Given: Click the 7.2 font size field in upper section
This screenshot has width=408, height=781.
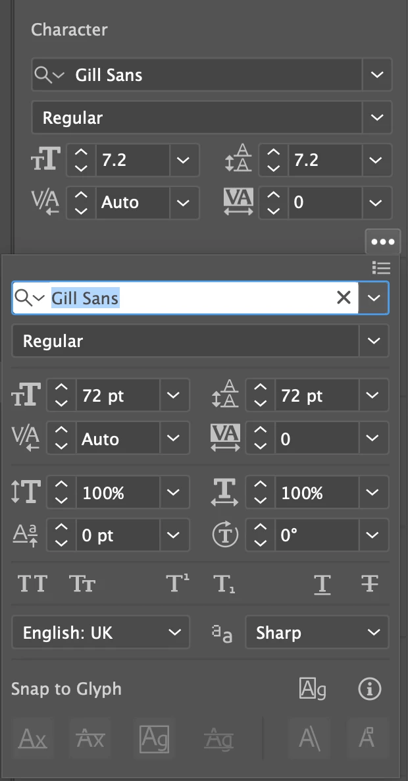Looking at the screenshot, I should pos(132,160).
